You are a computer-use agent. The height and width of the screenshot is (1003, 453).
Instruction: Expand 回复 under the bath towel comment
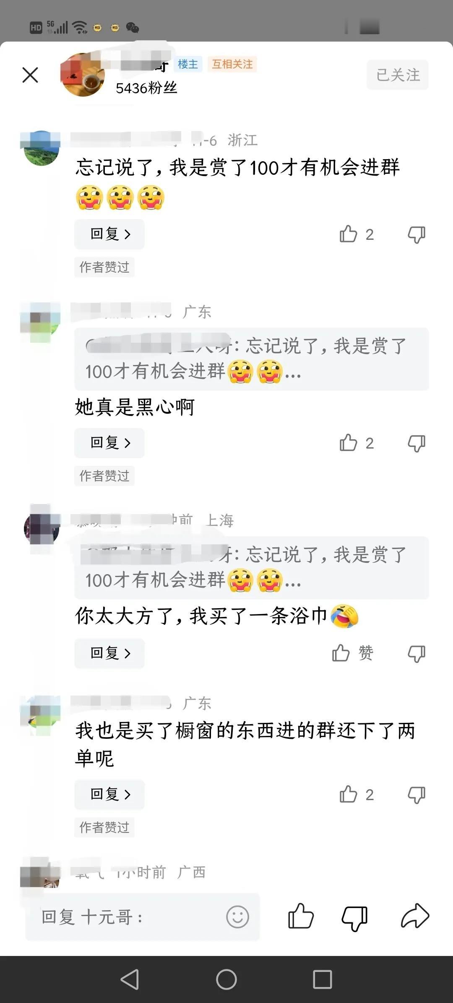(109, 653)
